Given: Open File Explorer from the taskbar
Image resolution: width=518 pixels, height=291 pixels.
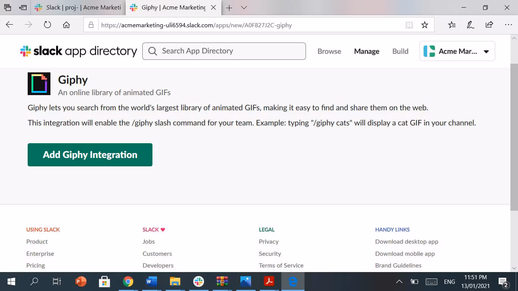Looking at the screenshot, I should [x=175, y=282].
